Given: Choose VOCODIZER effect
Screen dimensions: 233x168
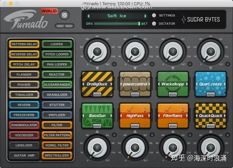Looking at the screenshot, I should (x=24, y=135).
